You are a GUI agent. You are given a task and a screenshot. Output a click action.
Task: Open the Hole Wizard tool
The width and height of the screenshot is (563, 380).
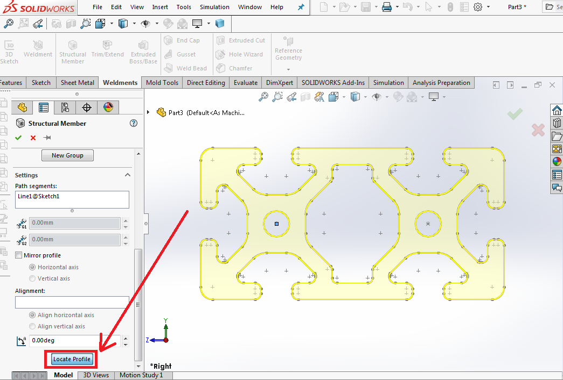coord(239,54)
